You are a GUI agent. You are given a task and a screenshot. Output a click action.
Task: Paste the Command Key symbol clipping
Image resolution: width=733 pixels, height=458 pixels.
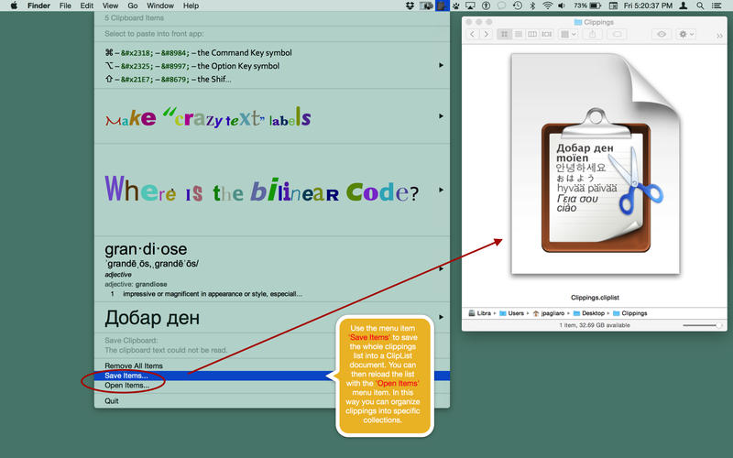tap(272, 65)
